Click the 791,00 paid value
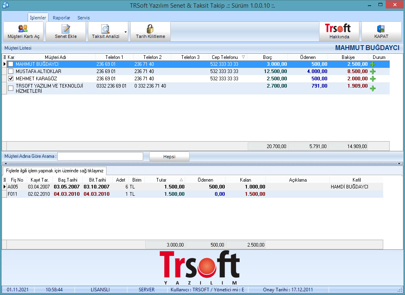 point(319,86)
